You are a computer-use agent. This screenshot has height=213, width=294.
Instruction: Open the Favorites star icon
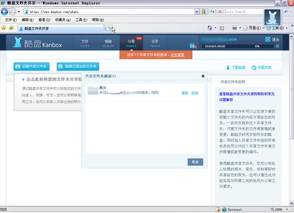pyautogui.click(x=4, y=28)
